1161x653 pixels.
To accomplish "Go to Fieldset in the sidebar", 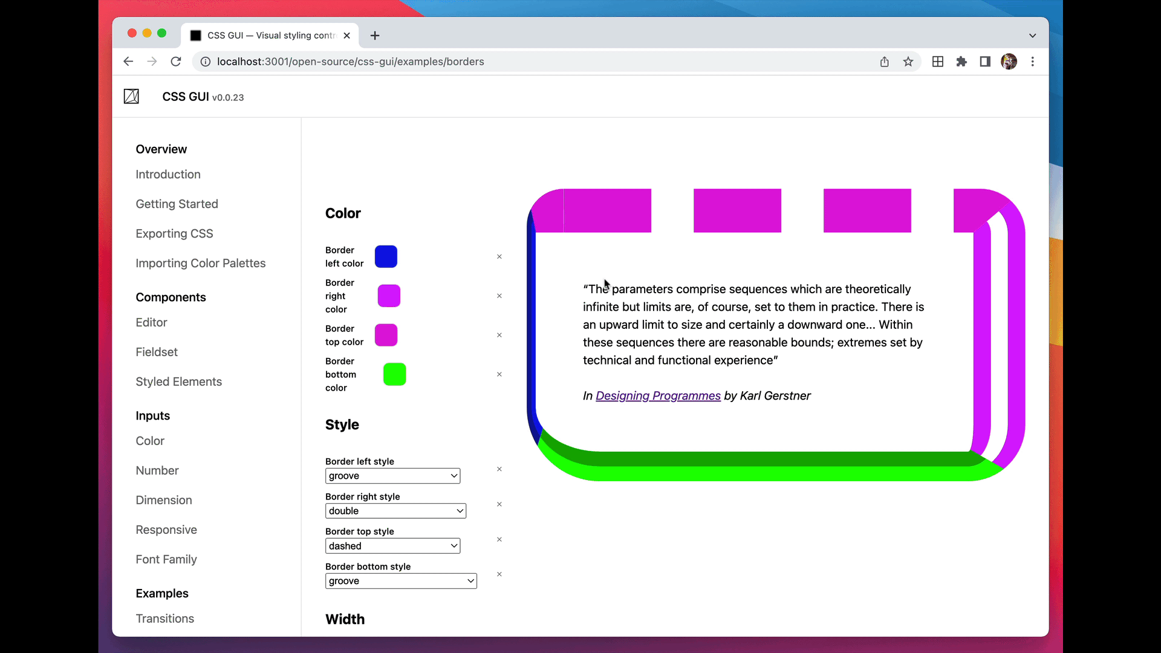I will pyautogui.click(x=157, y=352).
